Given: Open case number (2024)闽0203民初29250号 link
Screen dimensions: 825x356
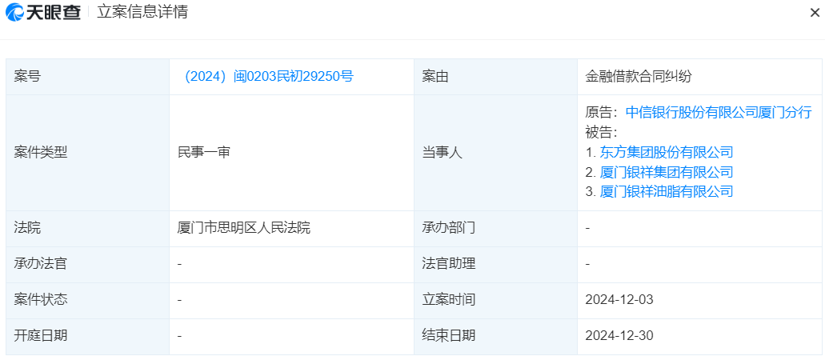Looking at the screenshot, I should pyautogui.click(x=266, y=77).
